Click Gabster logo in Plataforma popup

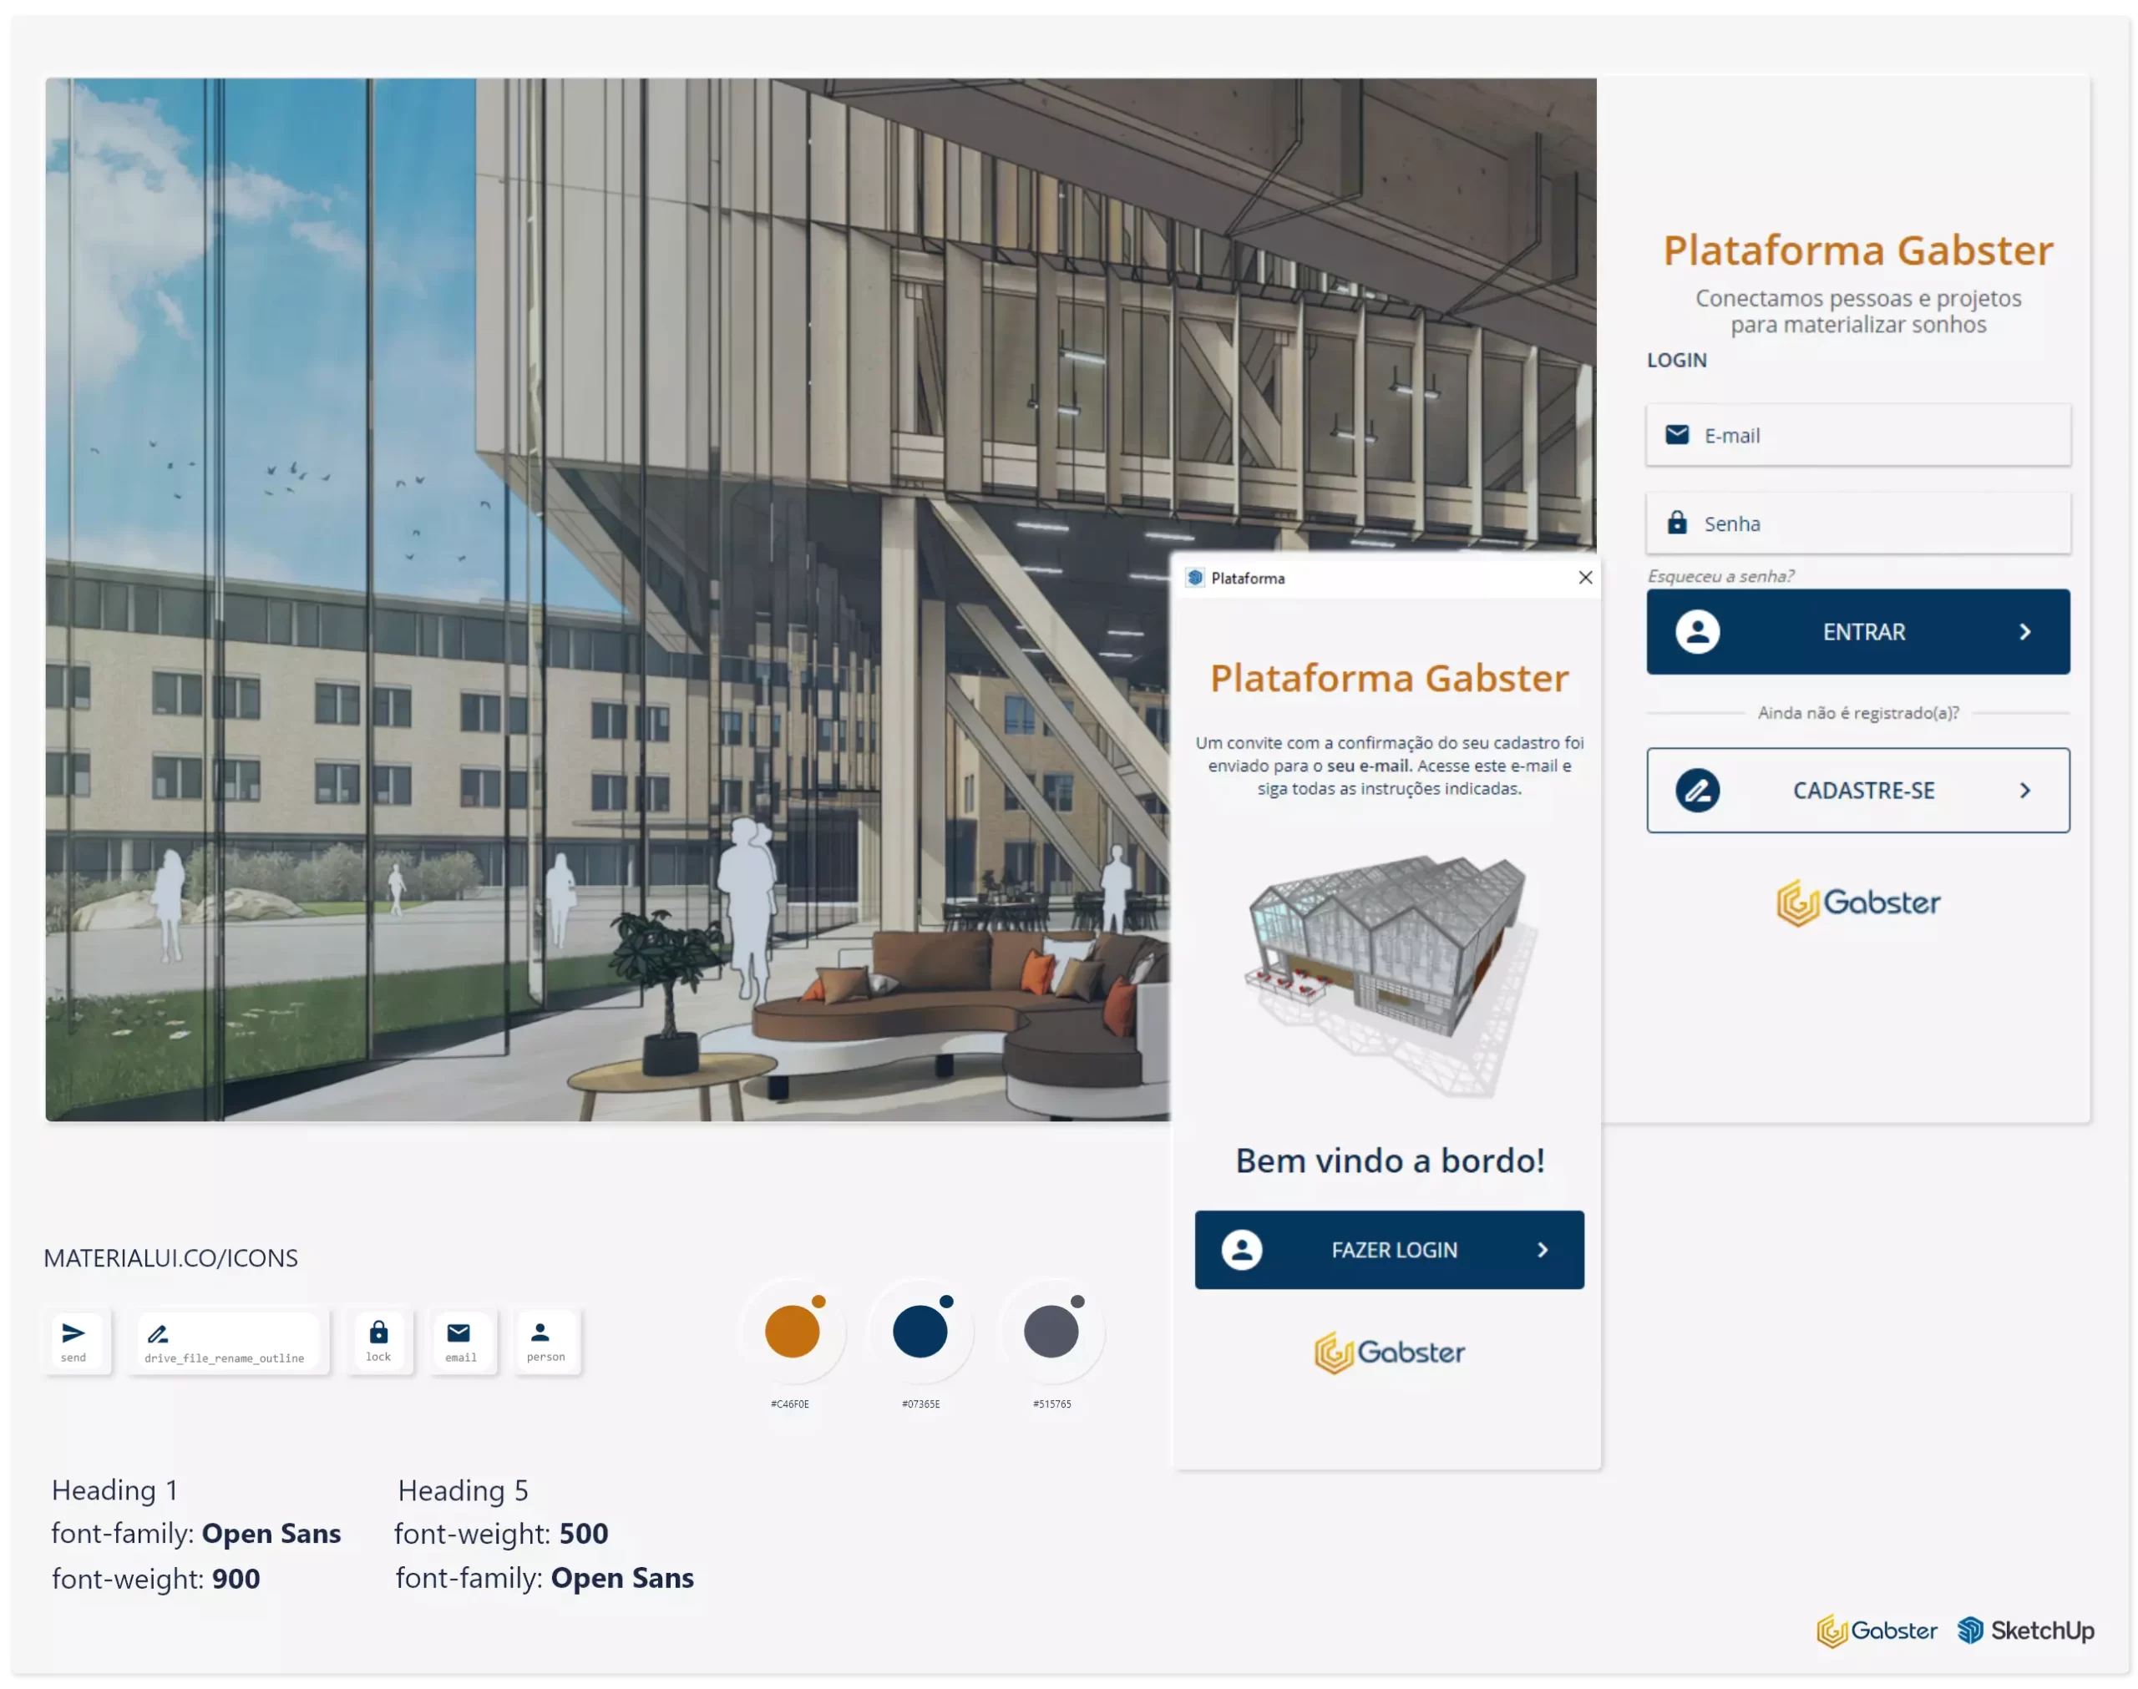[1388, 1352]
